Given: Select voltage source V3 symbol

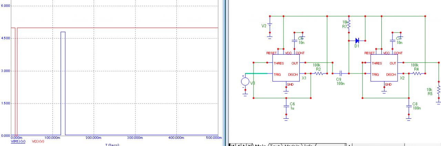Looking at the screenshot, I should tap(245, 82).
